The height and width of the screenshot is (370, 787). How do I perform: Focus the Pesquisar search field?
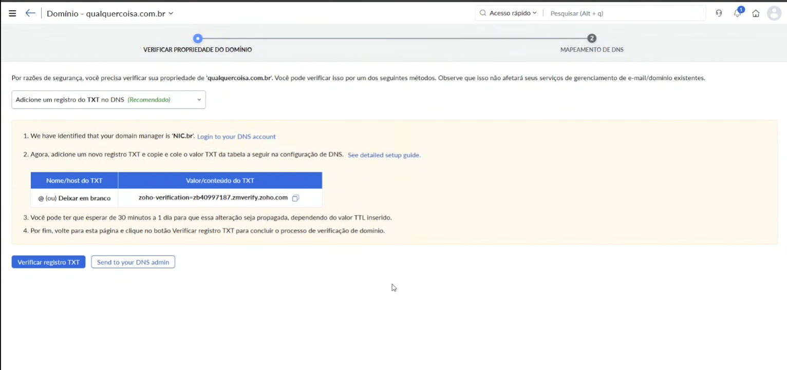click(x=625, y=13)
